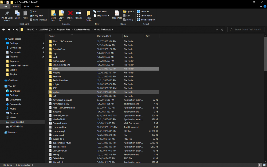Click the Pin to Quick access icon
267x167 pixels.
coord(7,14)
